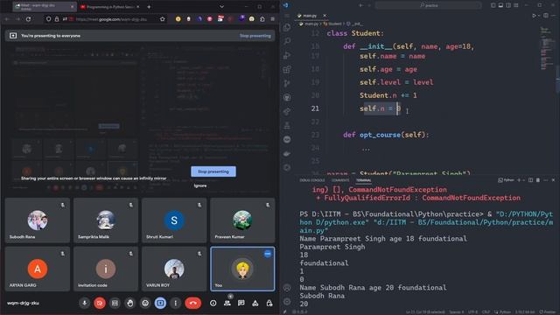Click line 21 self.n code line
560x315 pixels.
(x=380, y=108)
